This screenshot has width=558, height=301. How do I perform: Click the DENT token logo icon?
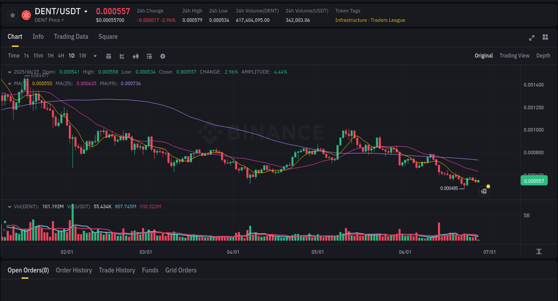(x=26, y=15)
